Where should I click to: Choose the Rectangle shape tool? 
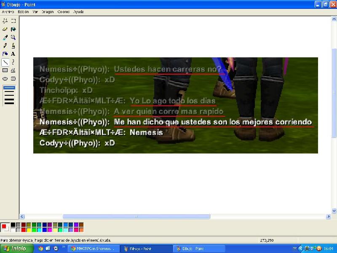(5, 70)
